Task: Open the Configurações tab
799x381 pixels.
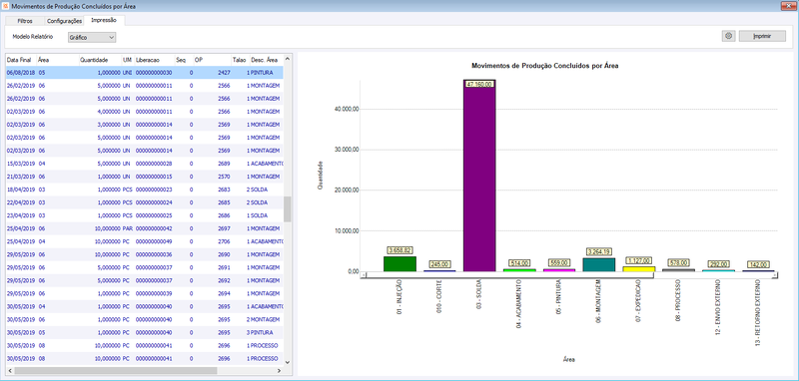Action: (64, 21)
